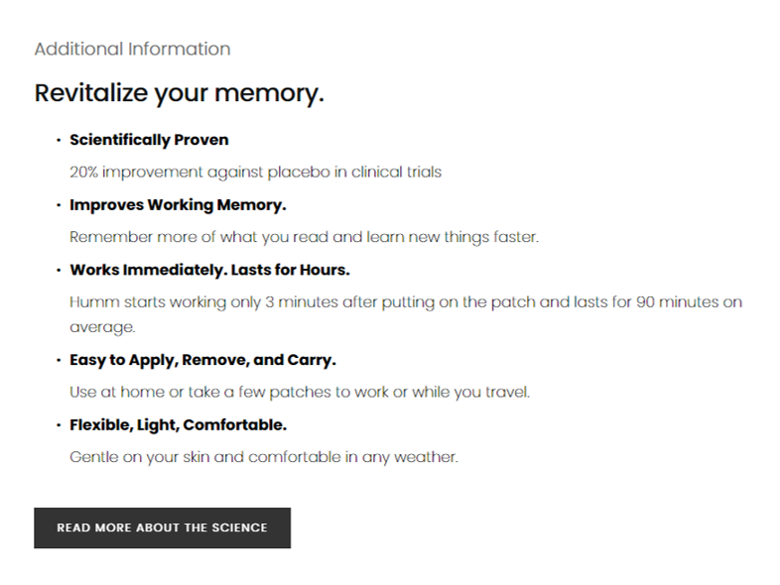Viewport: 780px width, 585px height.
Task: Select the Gentle on your skin sentence
Action: coord(264,457)
